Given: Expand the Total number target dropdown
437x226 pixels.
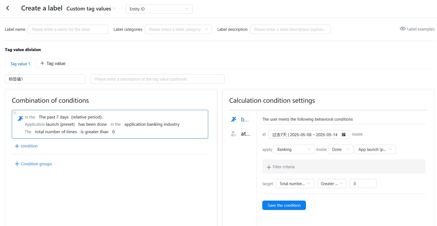Looking at the screenshot, I should (295, 184).
